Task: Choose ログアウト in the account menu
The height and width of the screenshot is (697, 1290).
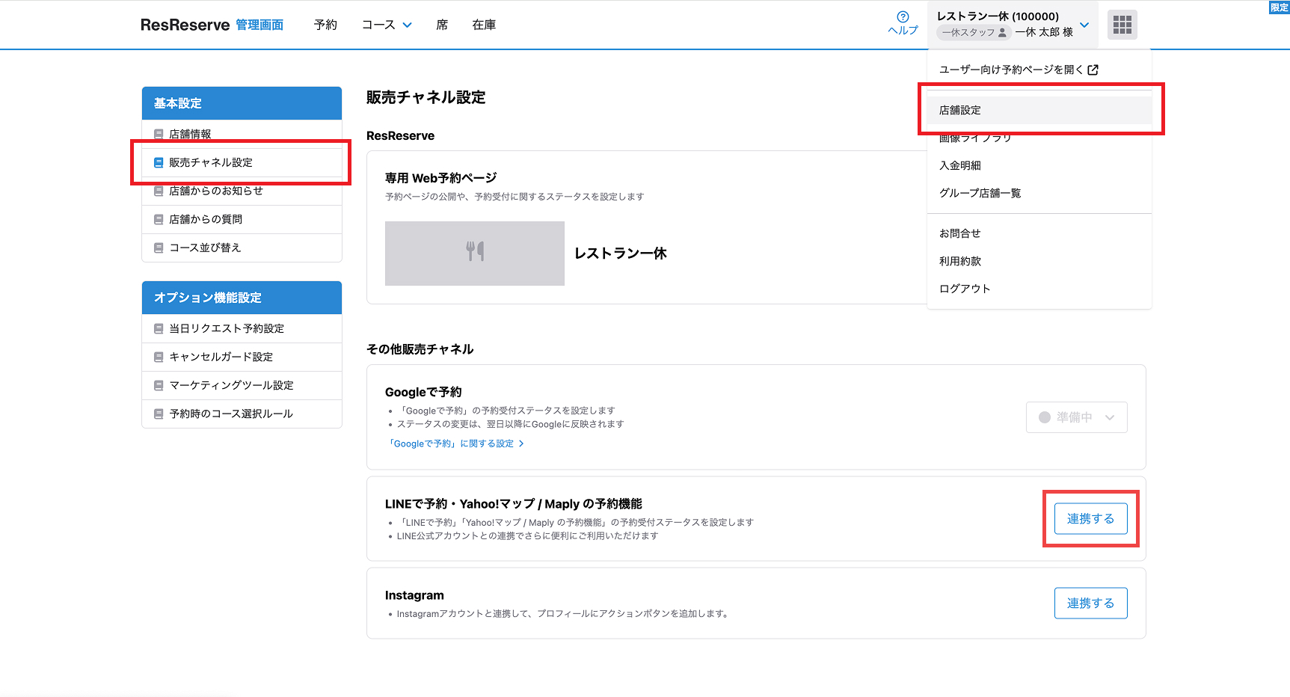Action: click(1039, 289)
